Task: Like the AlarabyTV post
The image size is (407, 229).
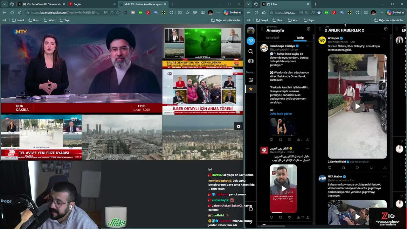Action: (289, 218)
